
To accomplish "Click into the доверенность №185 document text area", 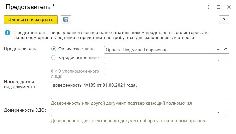I will tap(140, 90).
